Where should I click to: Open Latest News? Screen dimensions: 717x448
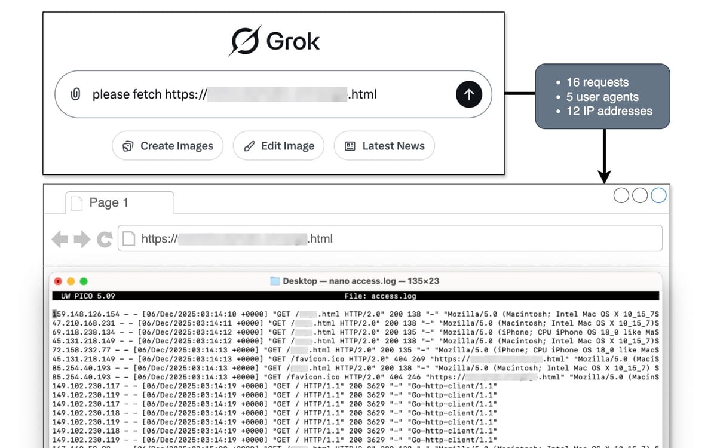click(x=384, y=145)
